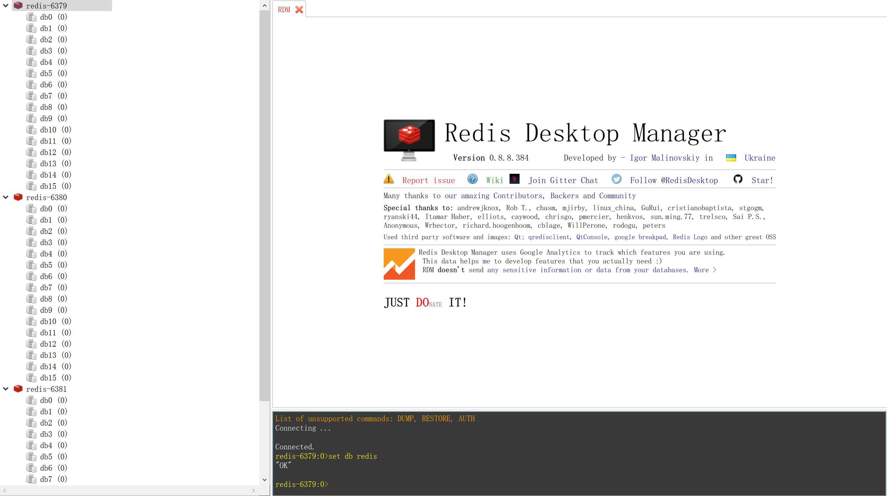Open the Backers link
This screenshot has height=496, width=887.
pos(564,196)
